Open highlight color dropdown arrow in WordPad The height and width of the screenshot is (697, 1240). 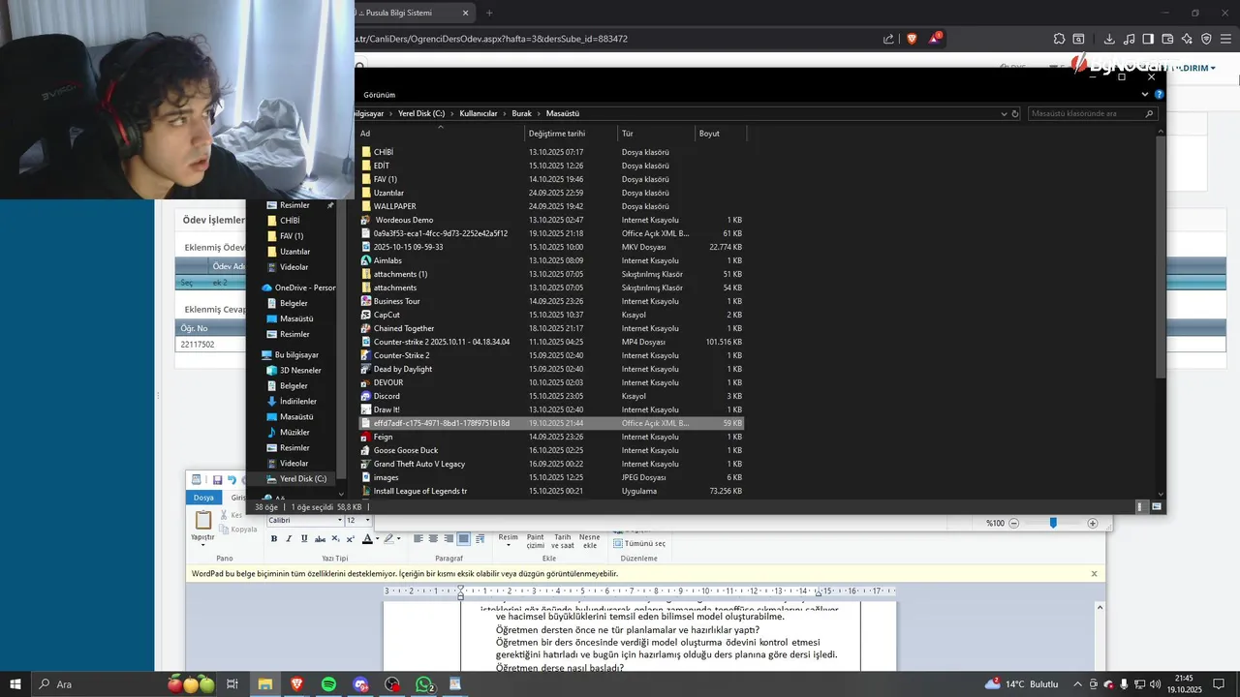click(x=400, y=538)
